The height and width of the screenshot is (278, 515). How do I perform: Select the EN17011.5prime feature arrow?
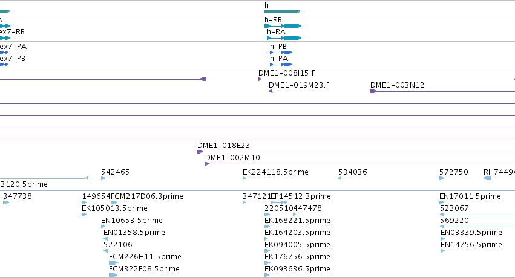point(442,202)
